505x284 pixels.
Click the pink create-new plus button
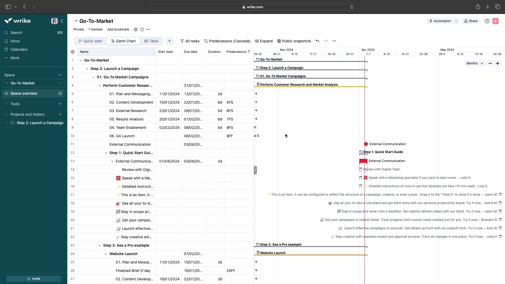click(x=496, y=21)
